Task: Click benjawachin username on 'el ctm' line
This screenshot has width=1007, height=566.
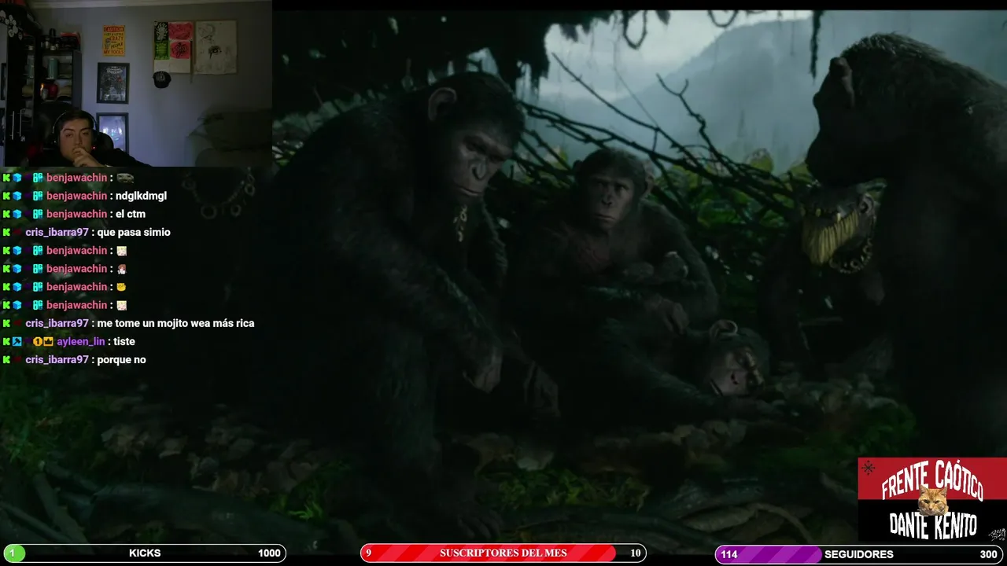Action: 76,214
